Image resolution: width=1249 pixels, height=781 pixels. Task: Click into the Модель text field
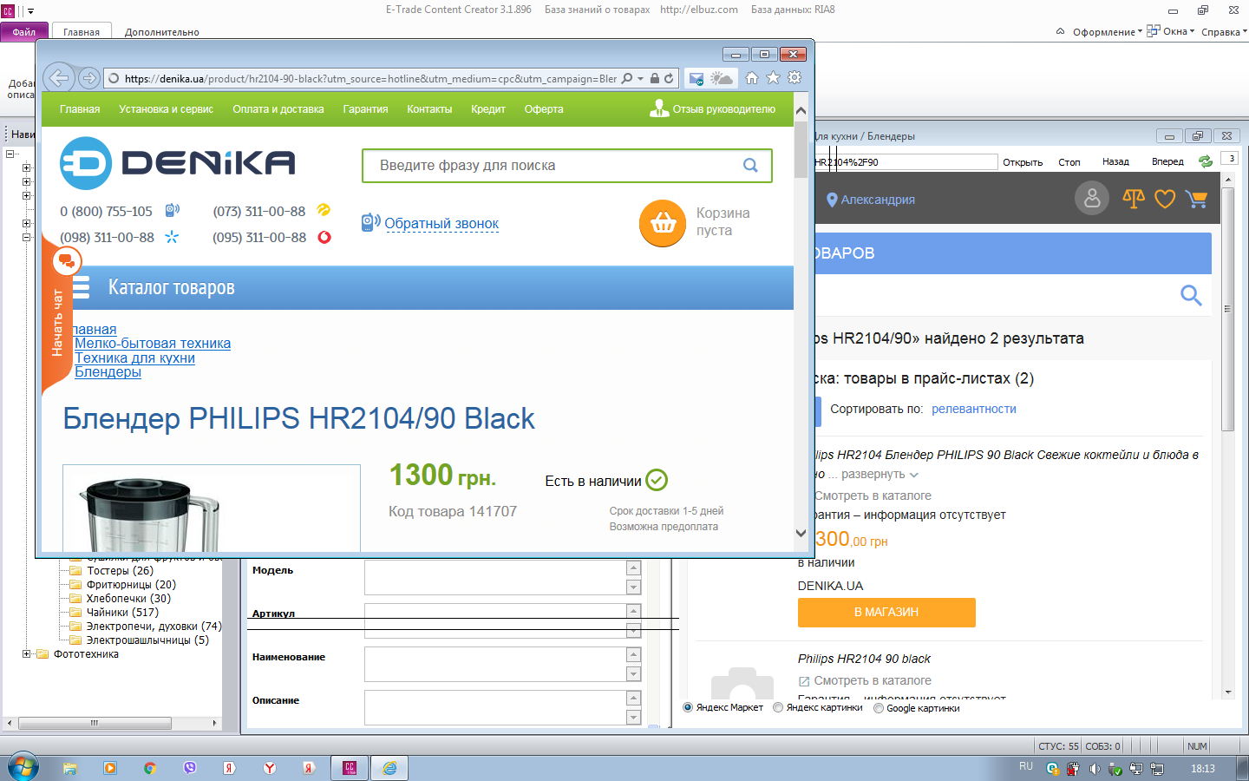pos(495,578)
